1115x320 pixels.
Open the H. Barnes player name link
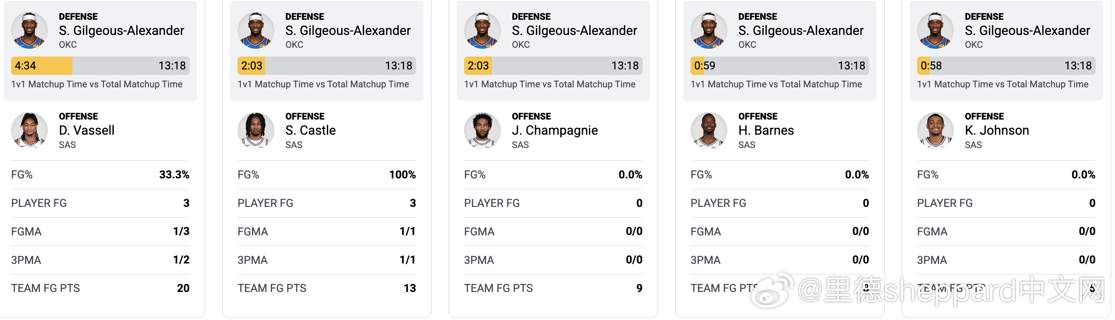(x=766, y=131)
